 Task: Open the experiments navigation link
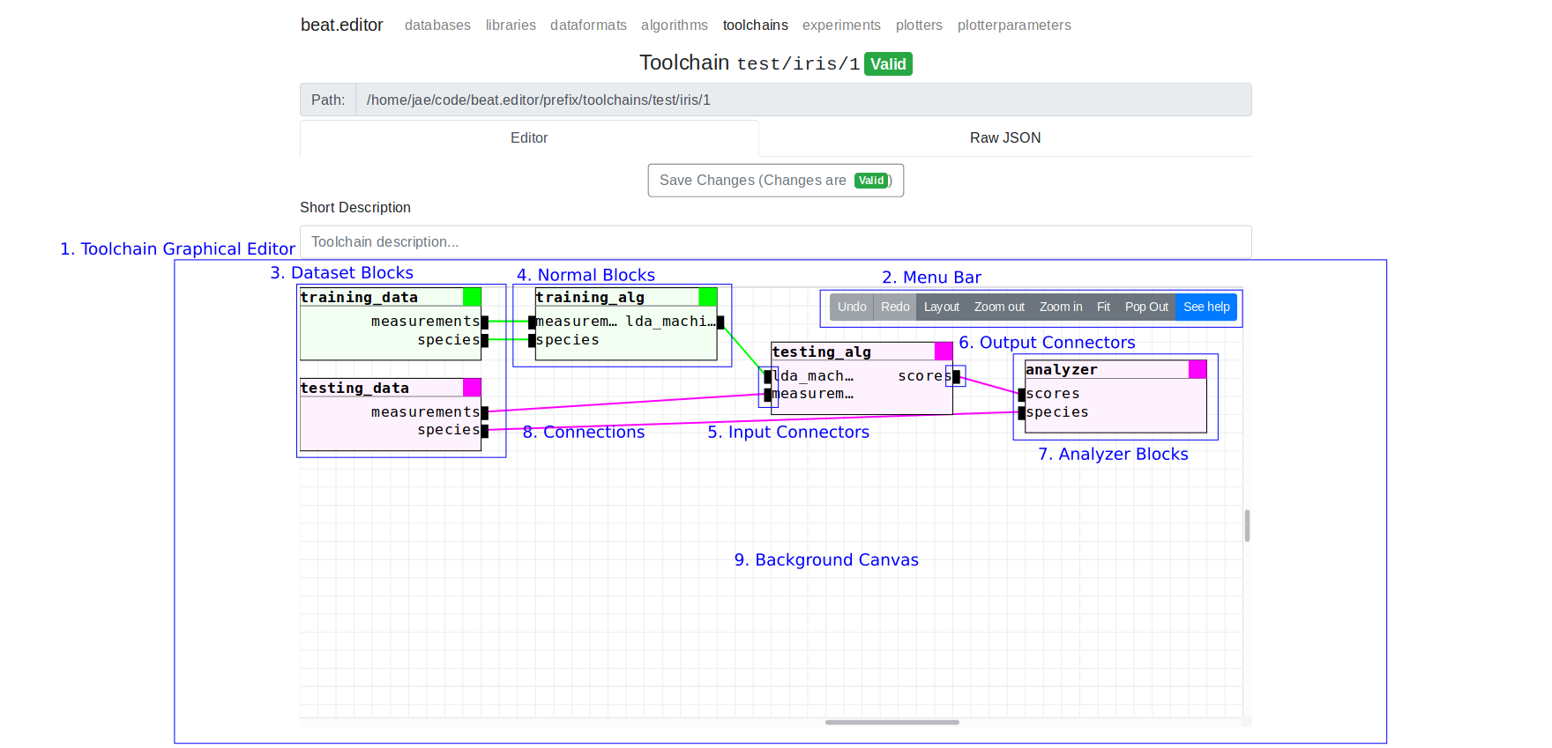click(840, 26)
